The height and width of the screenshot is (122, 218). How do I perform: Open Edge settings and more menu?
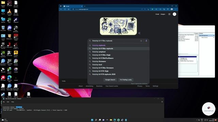pyautogui.click(x=176, y=9)
